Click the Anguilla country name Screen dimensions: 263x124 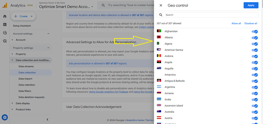coord(169,69)
